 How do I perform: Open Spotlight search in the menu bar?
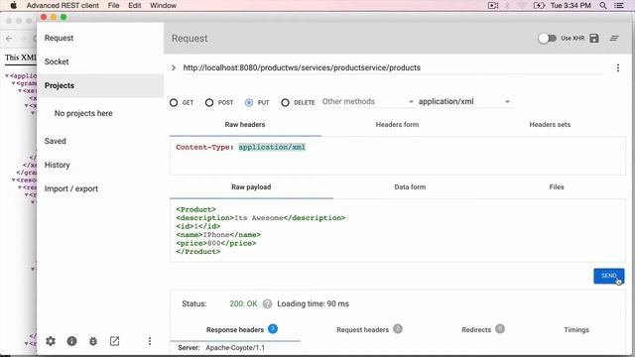pyautogui.click(x=603, y=5)
